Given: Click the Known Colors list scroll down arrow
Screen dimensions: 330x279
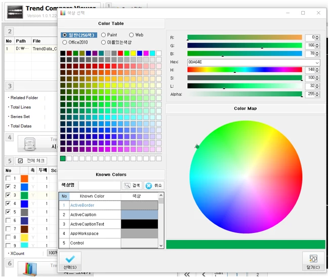Looking at the screenshot, I should tap(161, 246).
